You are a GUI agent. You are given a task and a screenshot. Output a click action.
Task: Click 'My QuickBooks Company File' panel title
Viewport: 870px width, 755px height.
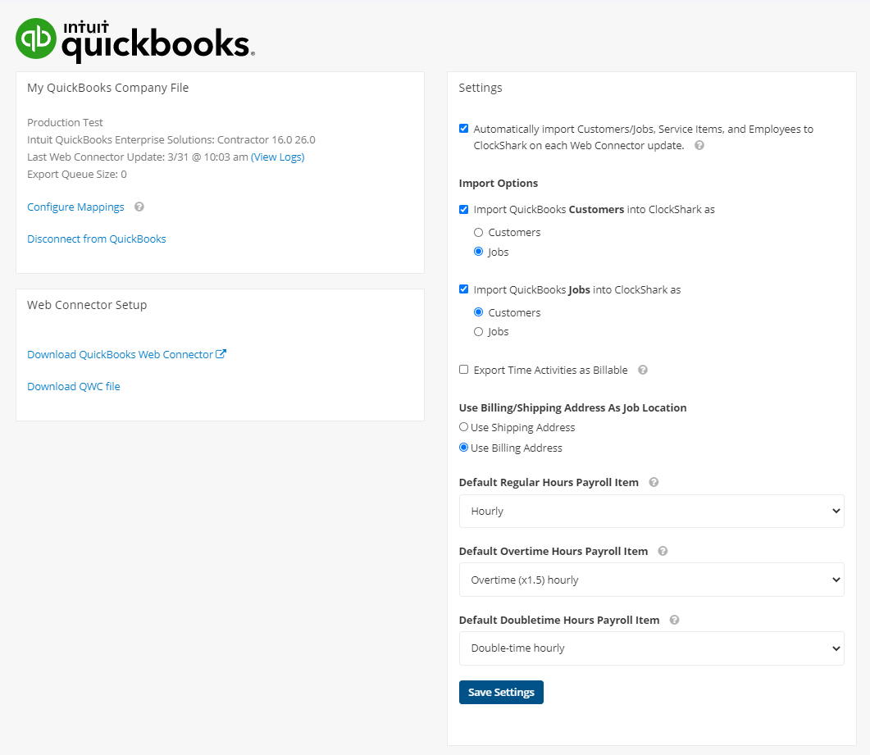point(107,88)
